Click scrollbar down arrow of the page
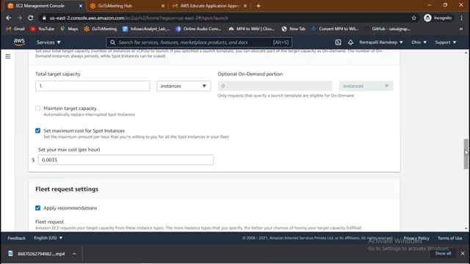470x264 pixels. 466,229
